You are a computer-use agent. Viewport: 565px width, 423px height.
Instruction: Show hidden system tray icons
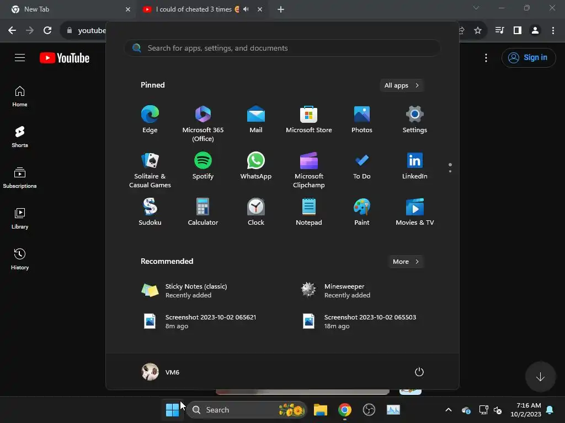(x=449, y=410)
